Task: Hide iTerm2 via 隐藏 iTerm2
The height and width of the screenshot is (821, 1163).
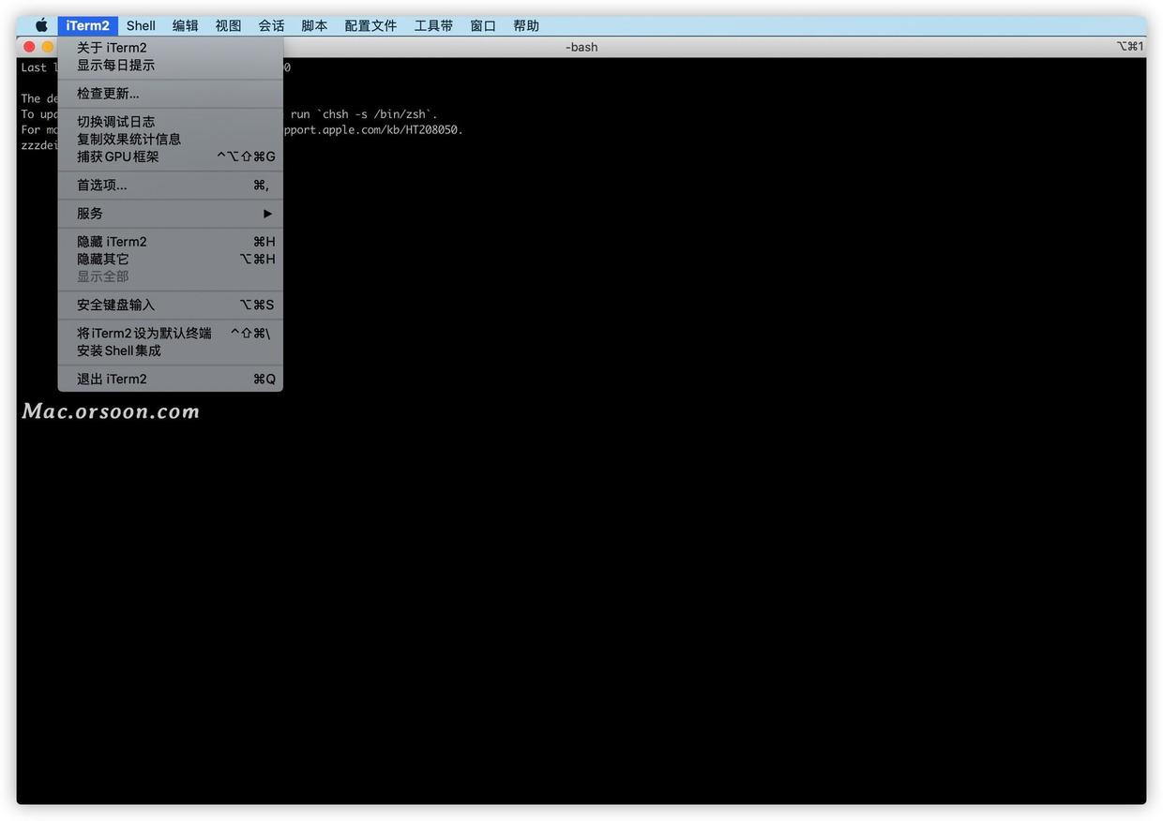Action: coord(112,241)
